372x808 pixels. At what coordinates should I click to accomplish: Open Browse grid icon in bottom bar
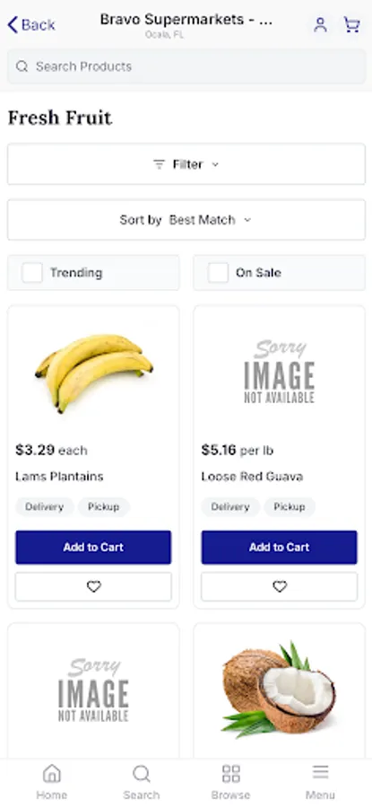[230, 781]
